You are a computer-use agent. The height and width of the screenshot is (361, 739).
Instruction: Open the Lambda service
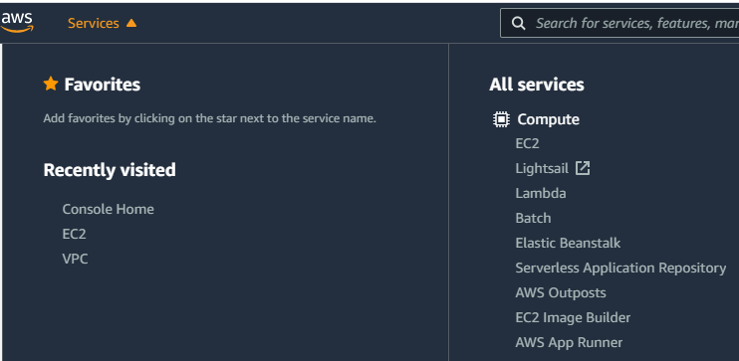pos(541,194)
